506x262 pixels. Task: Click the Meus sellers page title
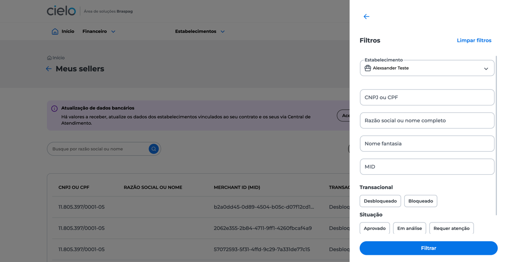tap(80, 69)
